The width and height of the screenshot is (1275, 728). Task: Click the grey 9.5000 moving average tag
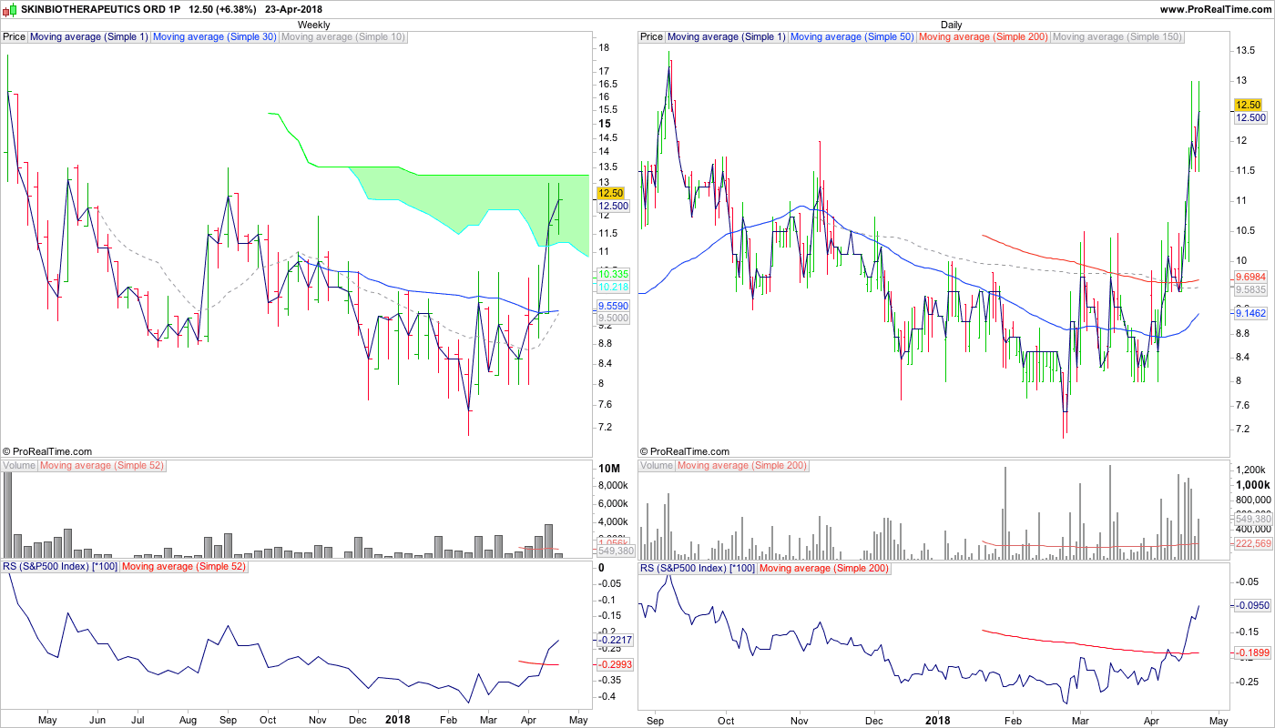tap(612, 318)
